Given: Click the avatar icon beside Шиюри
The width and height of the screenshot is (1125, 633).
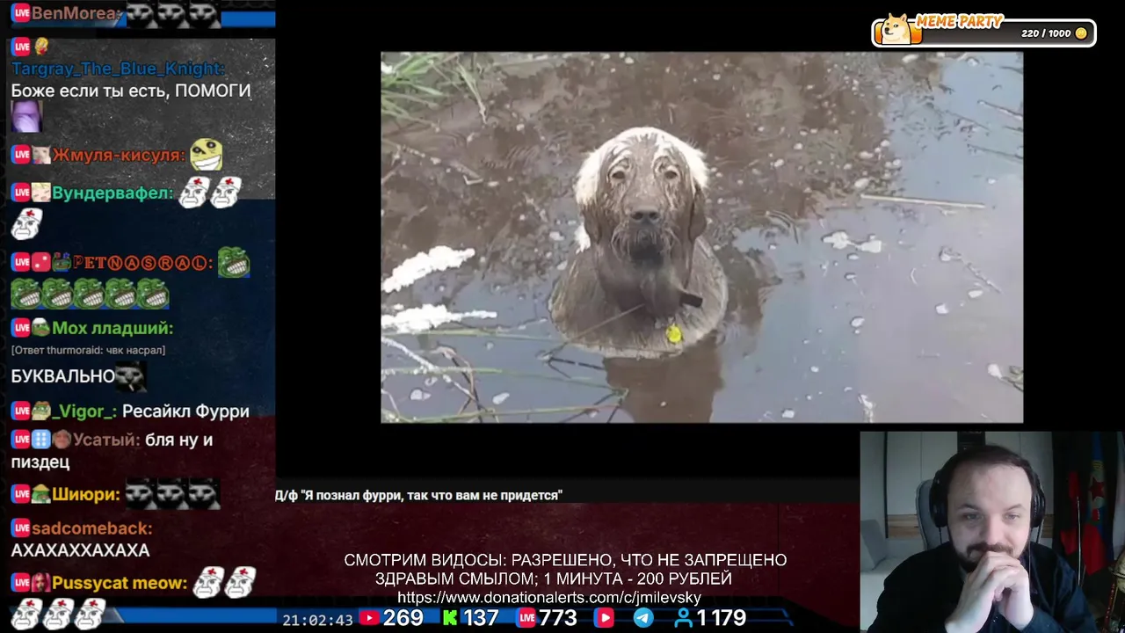Looking at the screenshot, I should tap(41, 494).
